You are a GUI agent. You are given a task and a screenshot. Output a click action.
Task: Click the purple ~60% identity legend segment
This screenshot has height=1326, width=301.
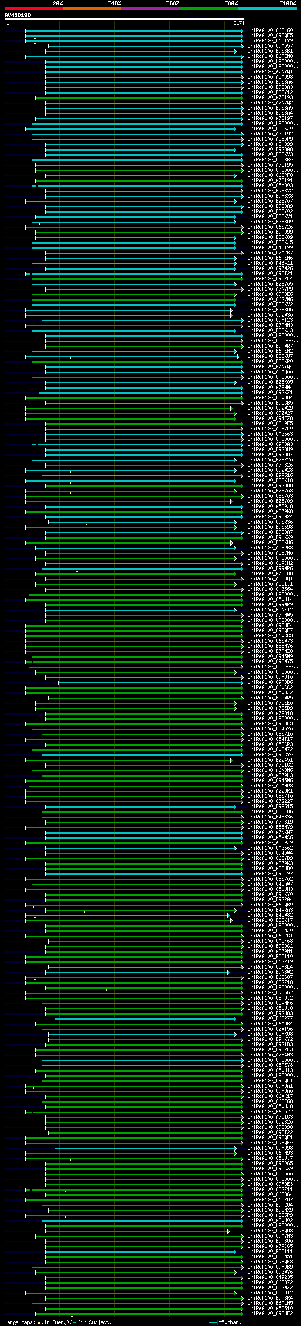click(150, 8)
